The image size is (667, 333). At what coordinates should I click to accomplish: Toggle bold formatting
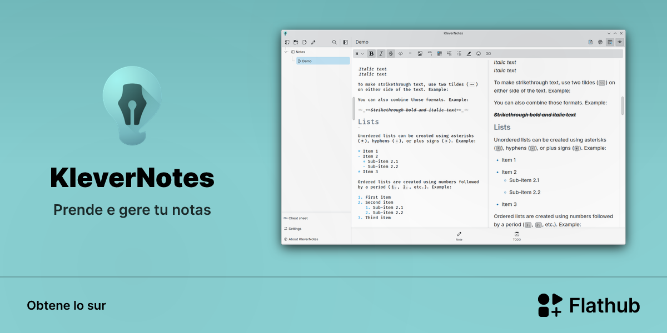point(371,54)
